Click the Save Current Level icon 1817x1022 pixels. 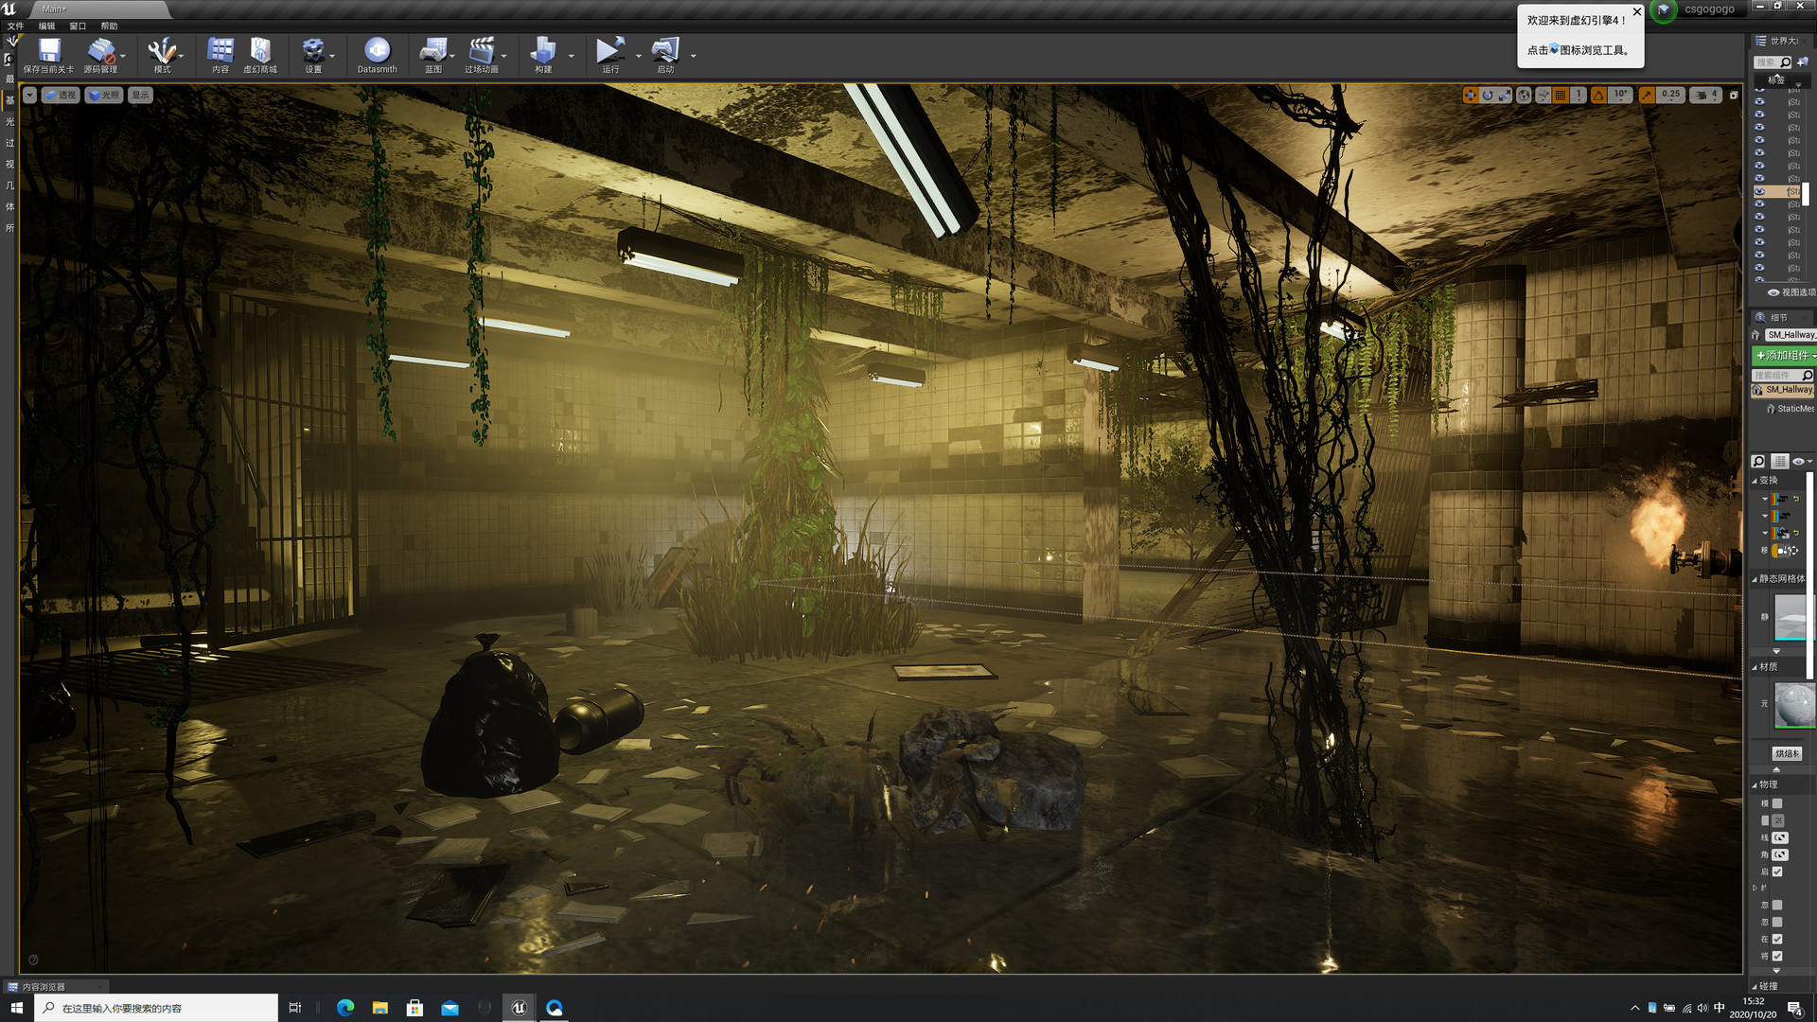click(49, 51)
